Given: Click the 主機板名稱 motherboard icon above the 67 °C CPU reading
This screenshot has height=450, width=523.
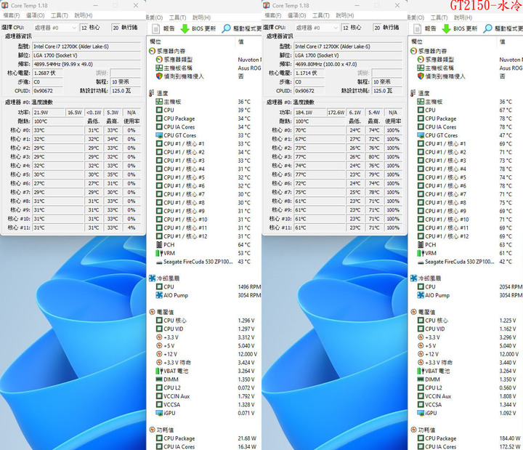Looking at the screenshot, I should tap(421, 68).
